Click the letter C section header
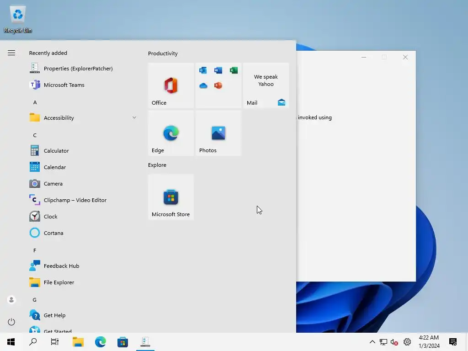 point(35,135)
